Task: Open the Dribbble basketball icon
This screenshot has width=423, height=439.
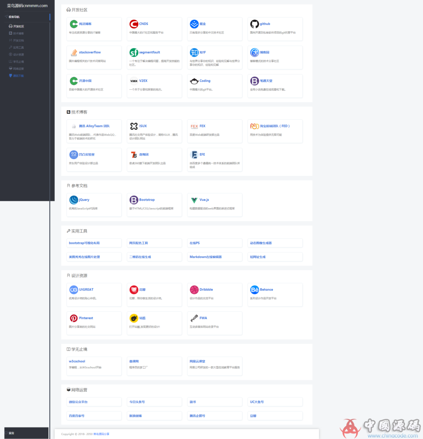Action: pyautogui.click(x=194, y=290)
